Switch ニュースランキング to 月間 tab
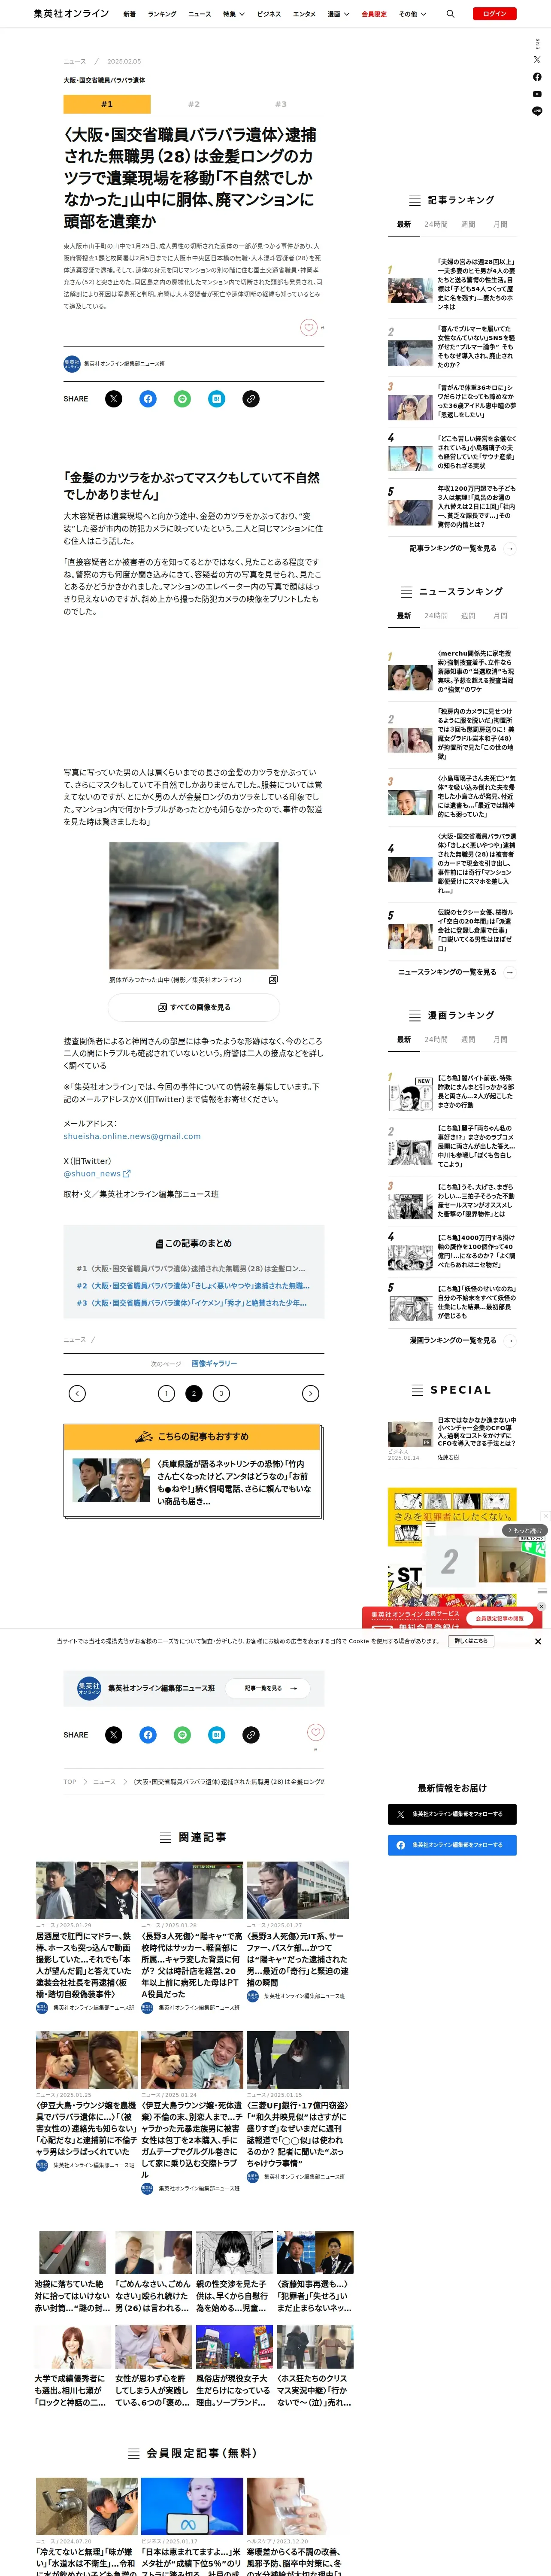Screen dimensions: 551x2576 [x=500, y=616]
